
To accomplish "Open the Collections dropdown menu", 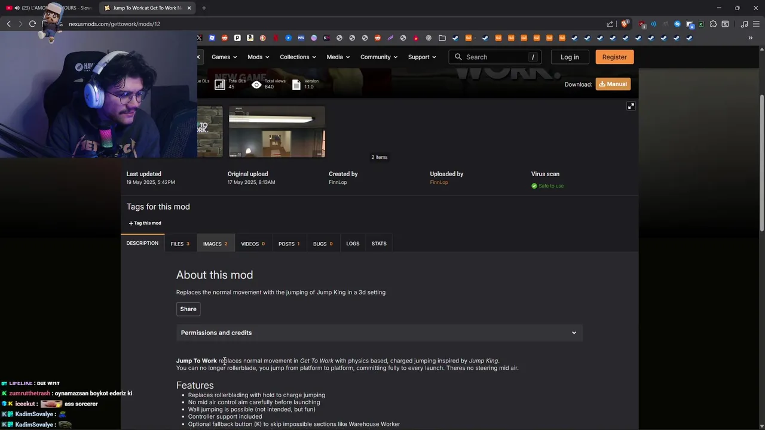I will coord(298,57).
